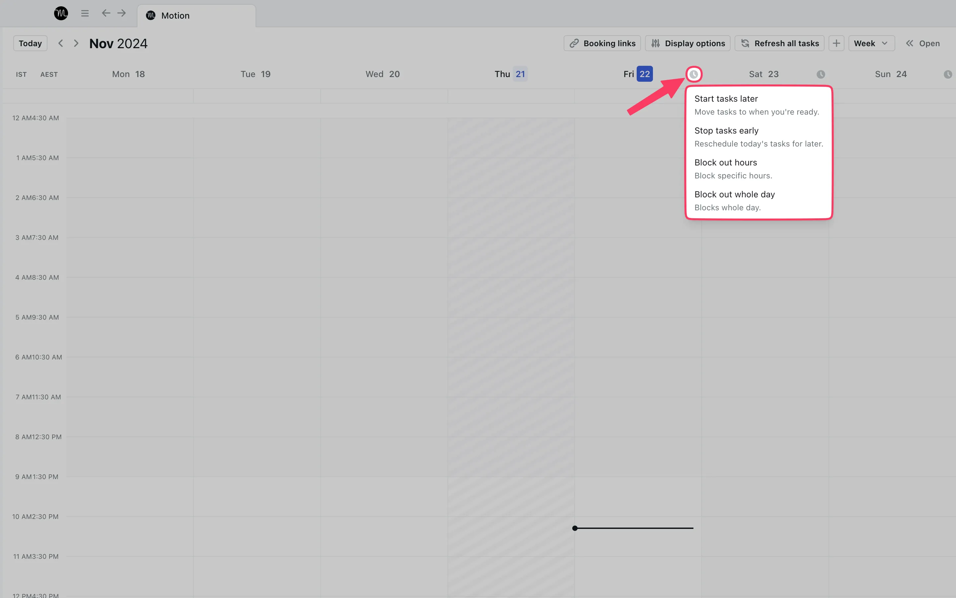Click the AEST timezone label
This screenshot has width=956, height=598.
(49, 74)
